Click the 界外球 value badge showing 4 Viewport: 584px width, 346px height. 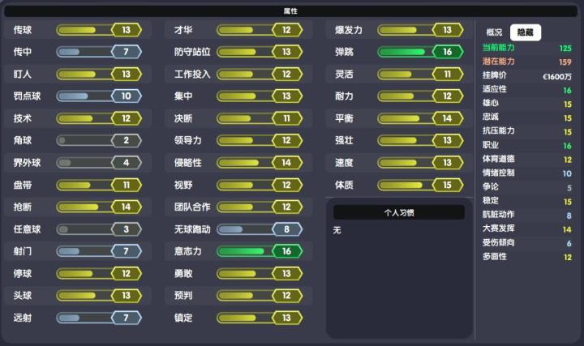pos(126,162)
